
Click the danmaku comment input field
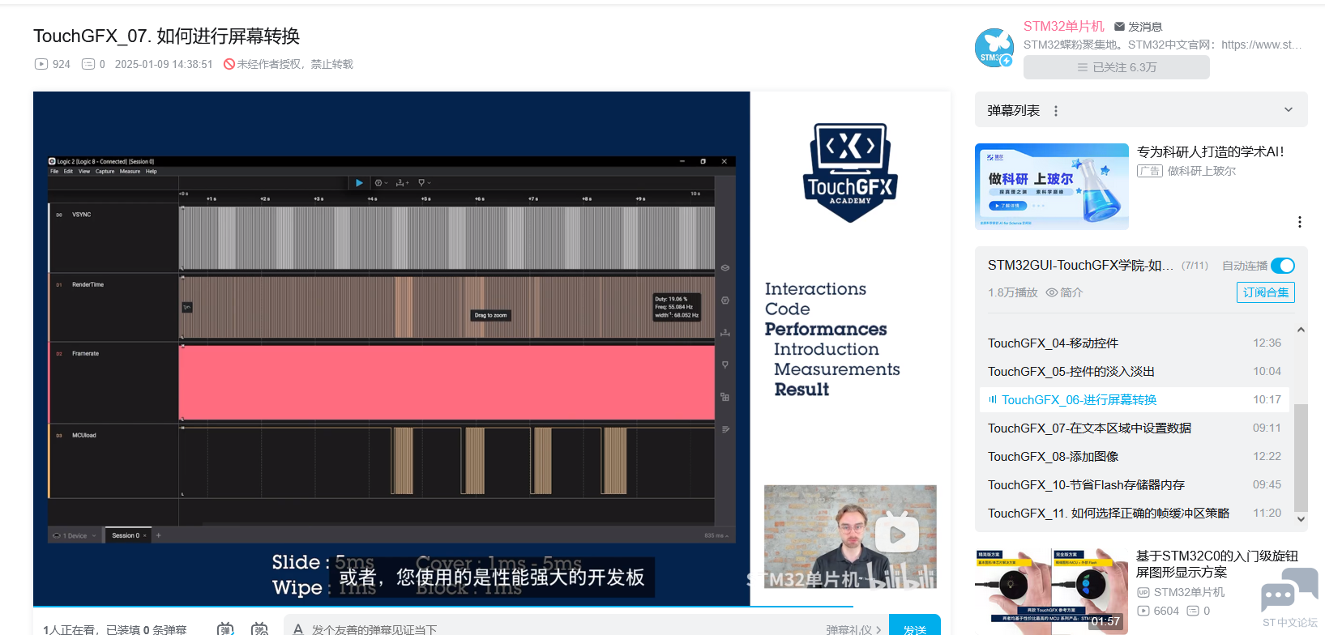coord(551,629)
